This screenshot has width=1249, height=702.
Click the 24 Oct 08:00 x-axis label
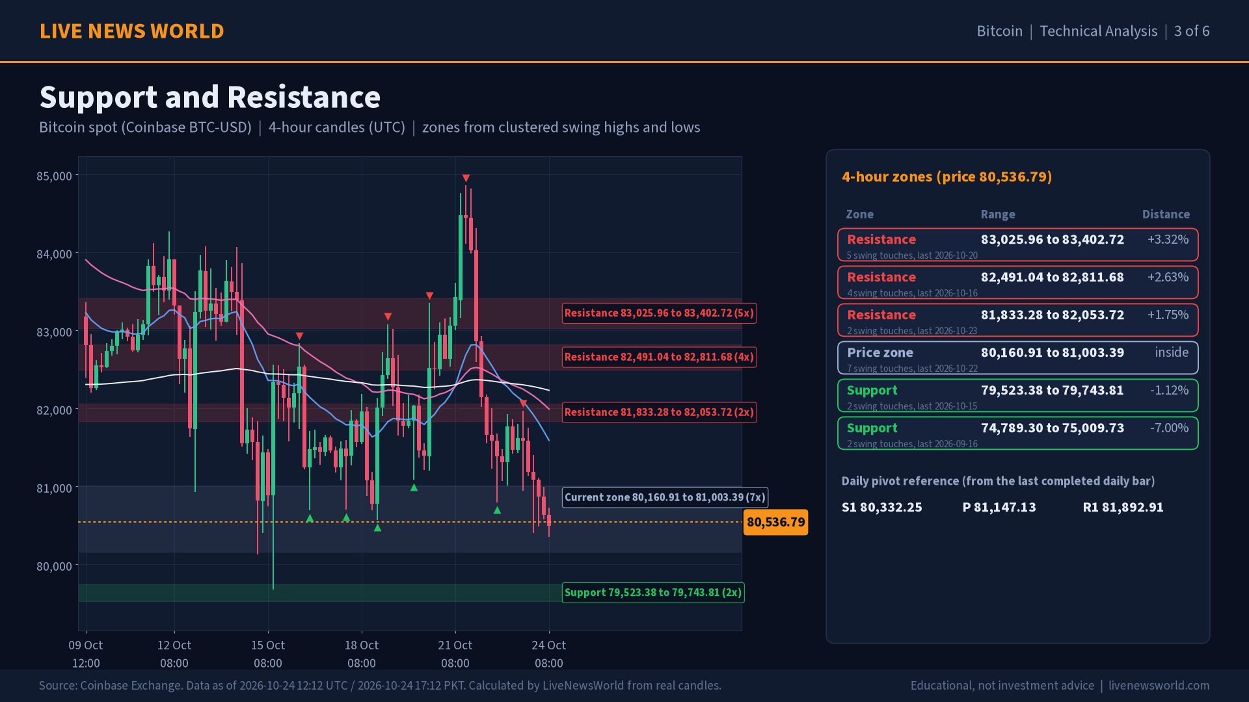click(548, 654)
